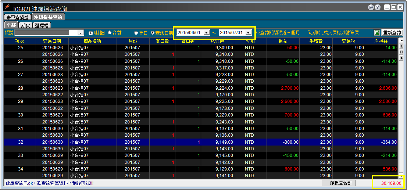Open the start date 2015/06/01 dropdown

[x=206, y=33]
